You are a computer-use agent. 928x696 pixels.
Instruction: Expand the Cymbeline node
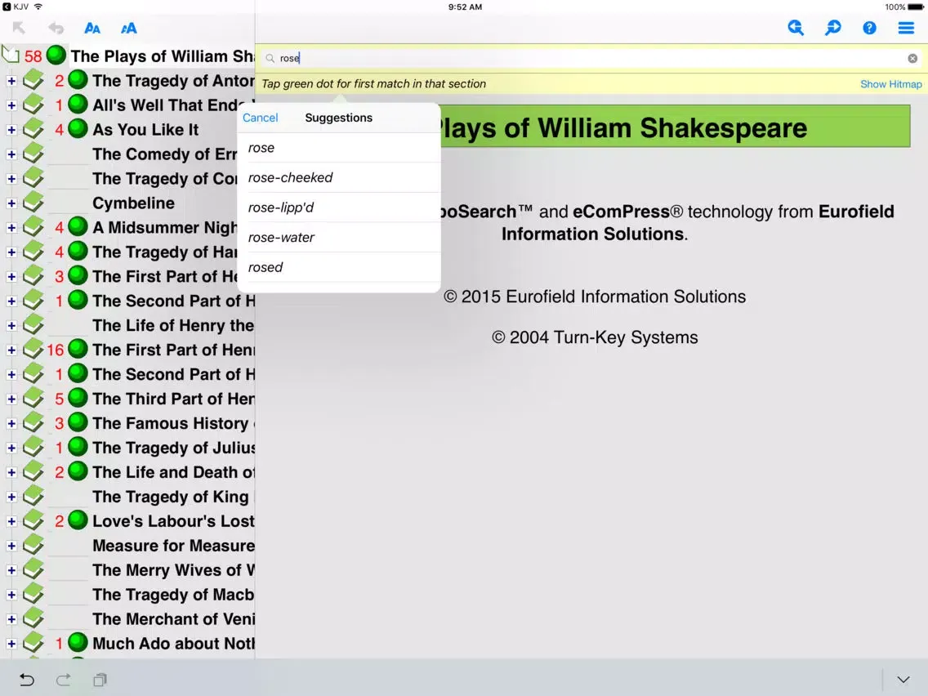click(11, 203)
